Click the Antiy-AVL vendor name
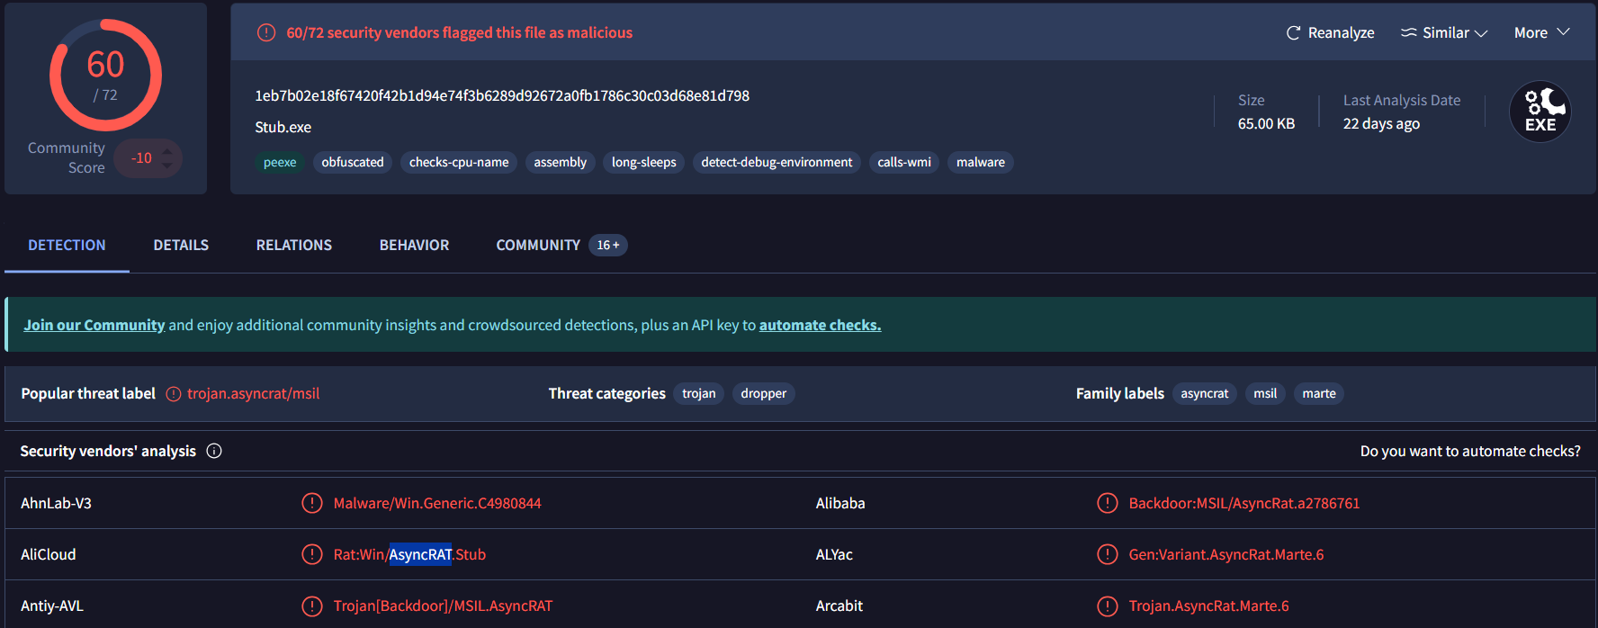Image resolution: width=1598 pixels, height=628 pixels. coord(52,606)
